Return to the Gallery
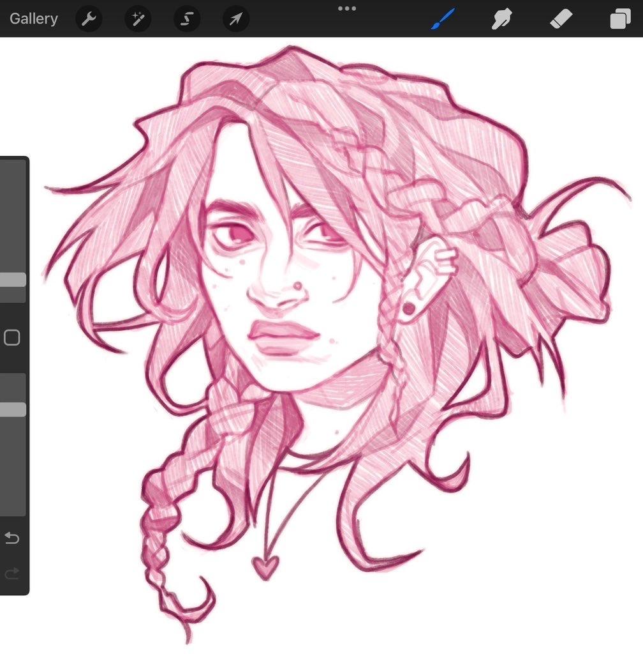Image resolution: width=643 pixels, height=654 pixels. [33, 19]
